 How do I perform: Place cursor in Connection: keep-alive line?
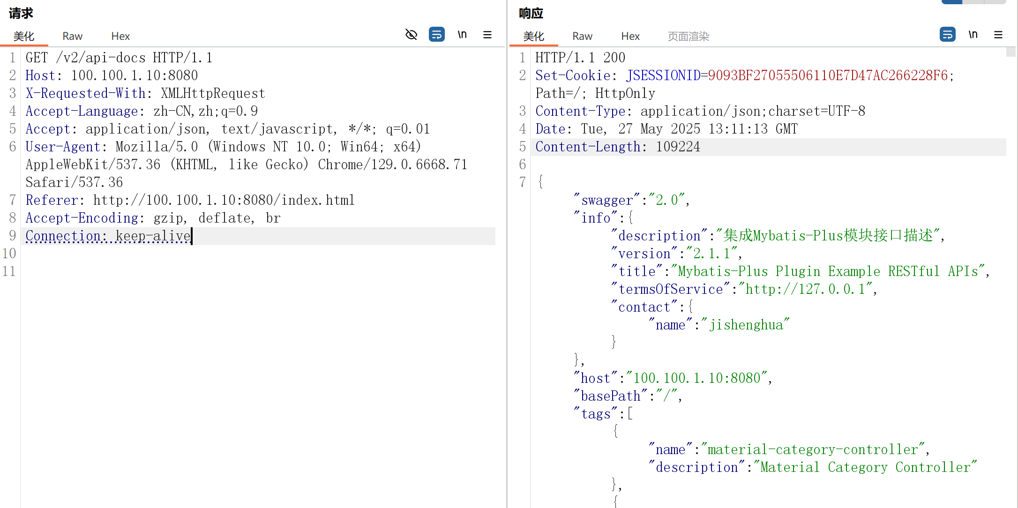coord(108,236)
